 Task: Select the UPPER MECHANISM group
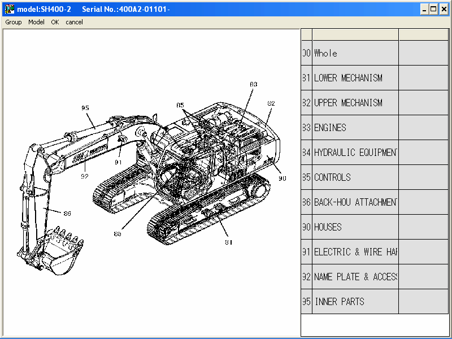[x=350, y=102]
